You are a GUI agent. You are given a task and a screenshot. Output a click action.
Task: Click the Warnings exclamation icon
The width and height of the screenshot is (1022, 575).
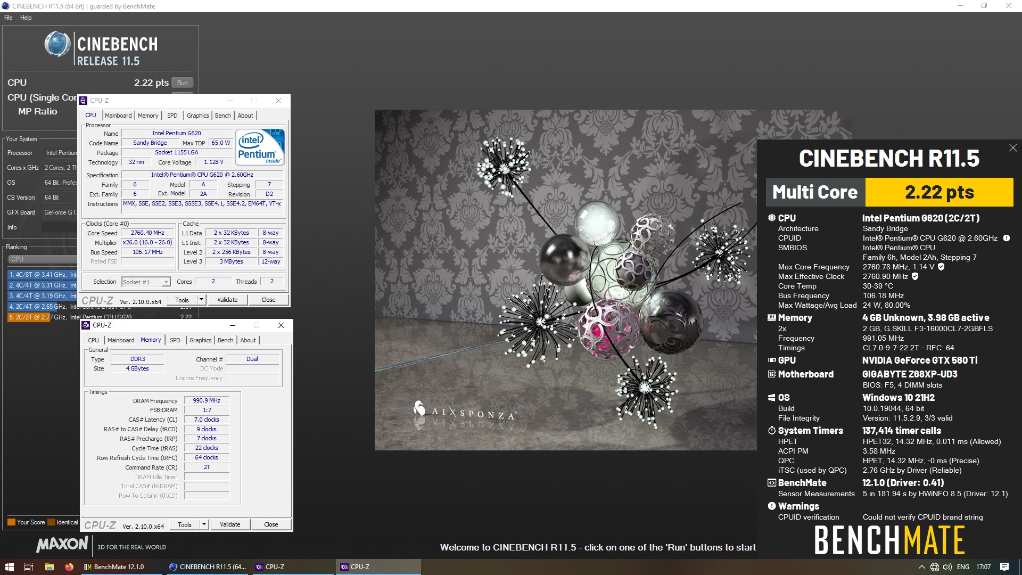[772, 506]
